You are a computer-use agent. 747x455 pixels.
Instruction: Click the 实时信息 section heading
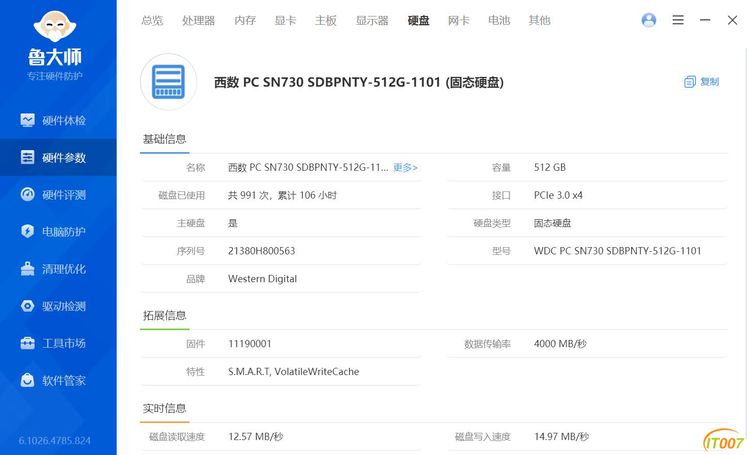pos(165,408)
